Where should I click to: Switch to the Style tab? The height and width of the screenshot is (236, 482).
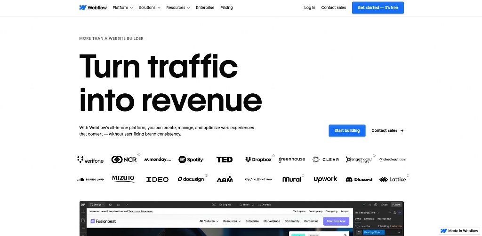(358, 219)
